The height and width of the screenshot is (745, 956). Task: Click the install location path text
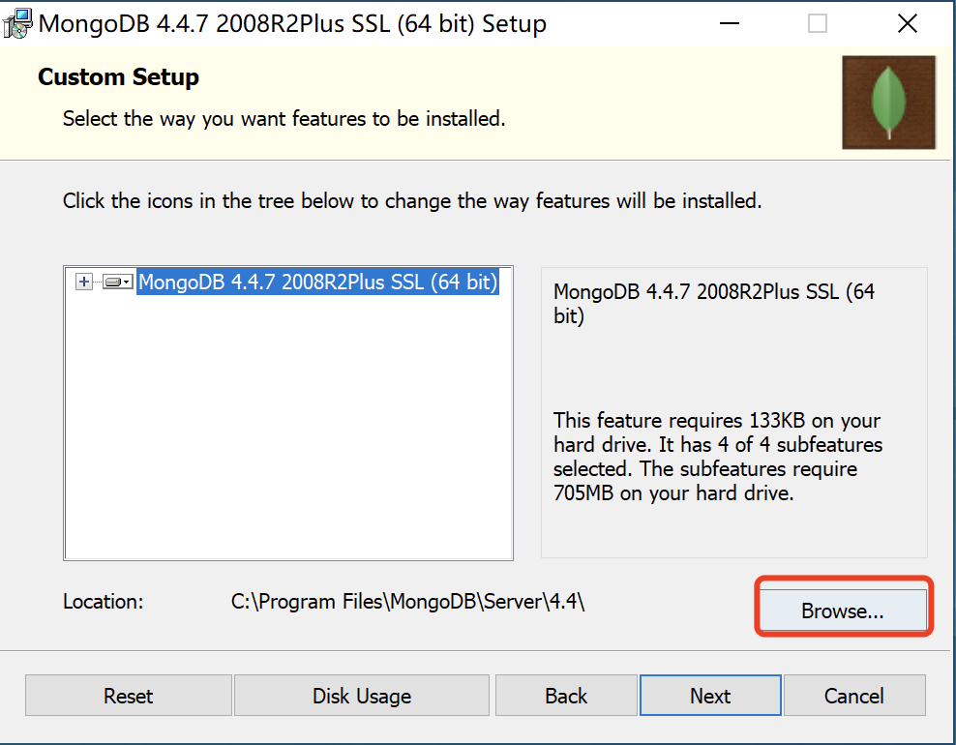407,602
